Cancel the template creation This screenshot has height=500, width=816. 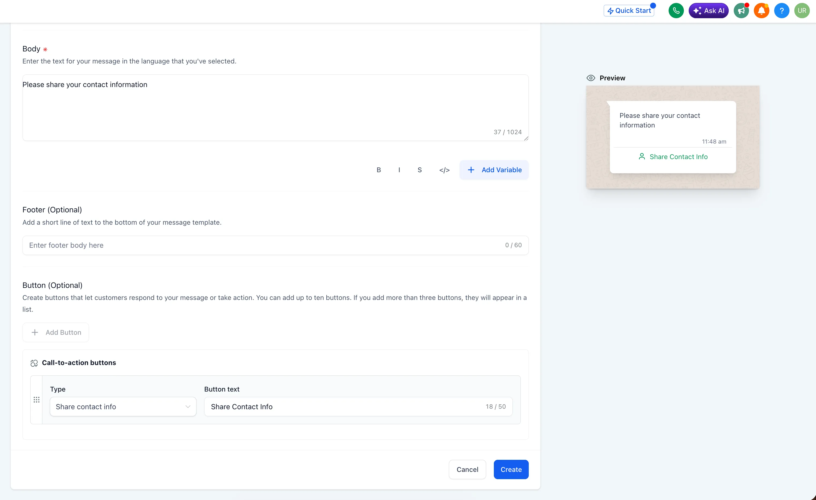[x=467, y=469]
